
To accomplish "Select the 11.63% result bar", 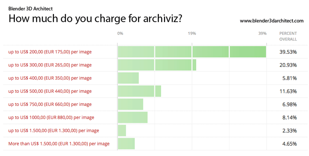I will (139, 91).
